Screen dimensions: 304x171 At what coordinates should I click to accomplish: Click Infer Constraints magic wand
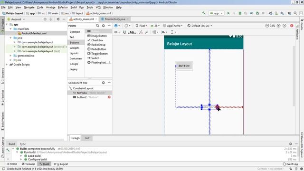tap(147, 32)
